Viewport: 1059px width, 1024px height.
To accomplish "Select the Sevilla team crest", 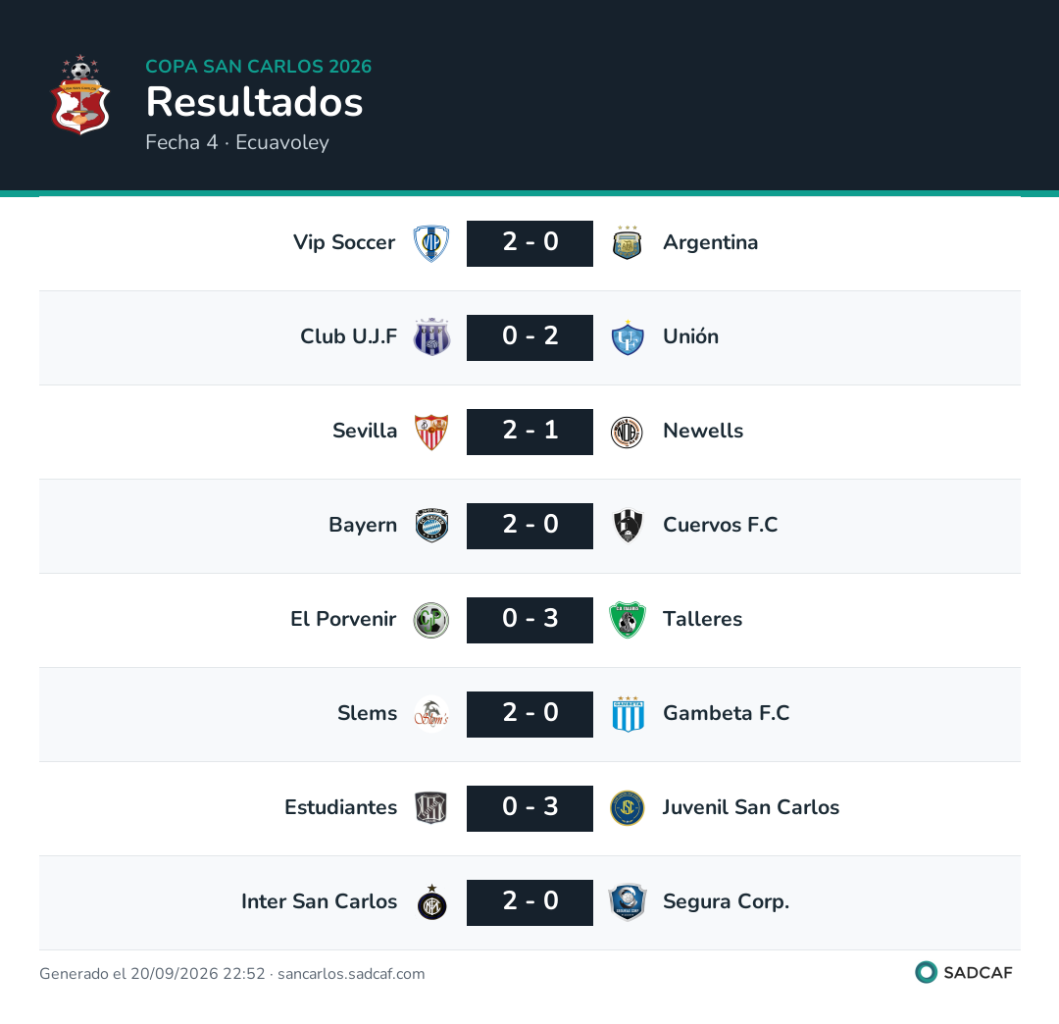I will (431, 432).
